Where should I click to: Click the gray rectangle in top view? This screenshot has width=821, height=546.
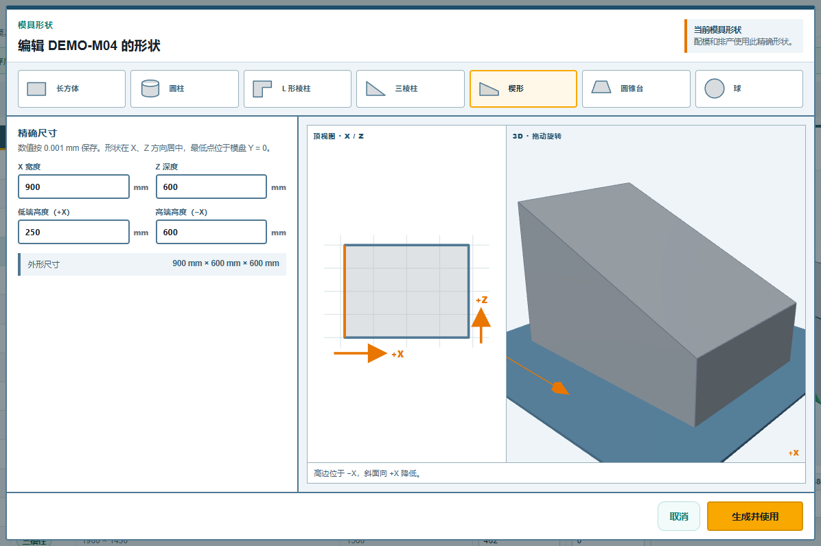click(406, 292)
